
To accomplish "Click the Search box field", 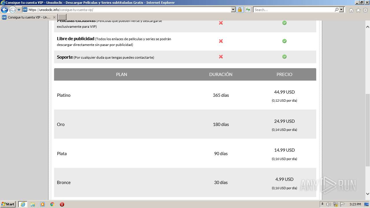I will pyautogui.click(x=294, y=10).
